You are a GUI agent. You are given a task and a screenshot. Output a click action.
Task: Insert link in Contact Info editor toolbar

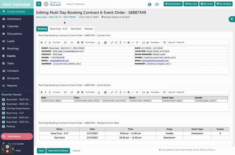pos(112,42)
